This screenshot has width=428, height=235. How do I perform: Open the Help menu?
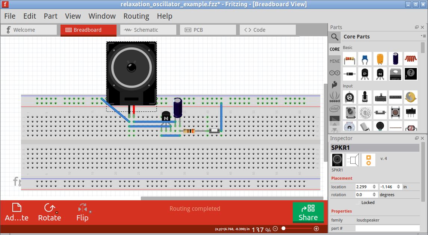click(165, 16)
